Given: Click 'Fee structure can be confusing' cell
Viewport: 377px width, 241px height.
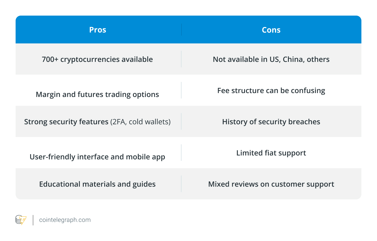Looking at the screenshot, I should tap(271, 90).
